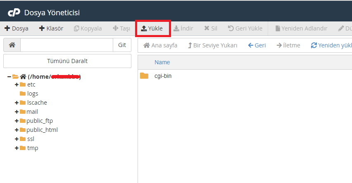
Task: Click the Geri Yükle restore tool
Action: pos(245,28)
